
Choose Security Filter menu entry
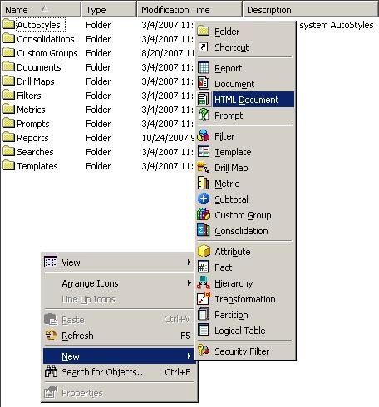246,351
